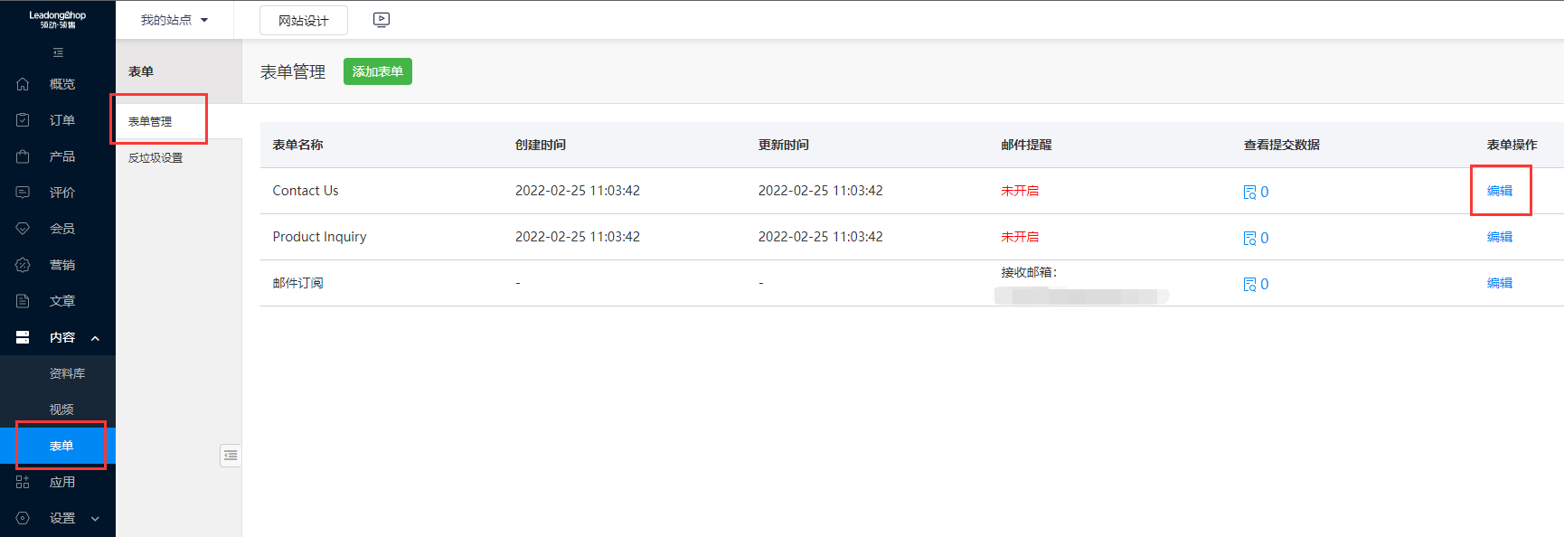Click the 产品 shopping bag icon
The image size is (1564, 537).
click(24, 156)
